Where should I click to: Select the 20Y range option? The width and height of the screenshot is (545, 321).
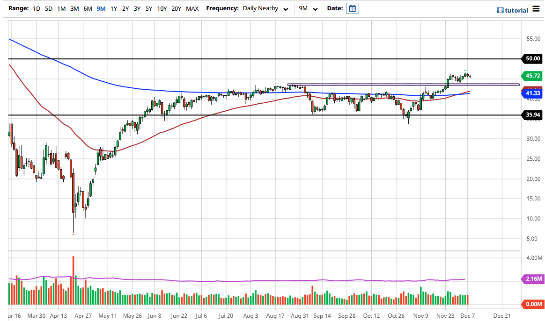[175, 8]
